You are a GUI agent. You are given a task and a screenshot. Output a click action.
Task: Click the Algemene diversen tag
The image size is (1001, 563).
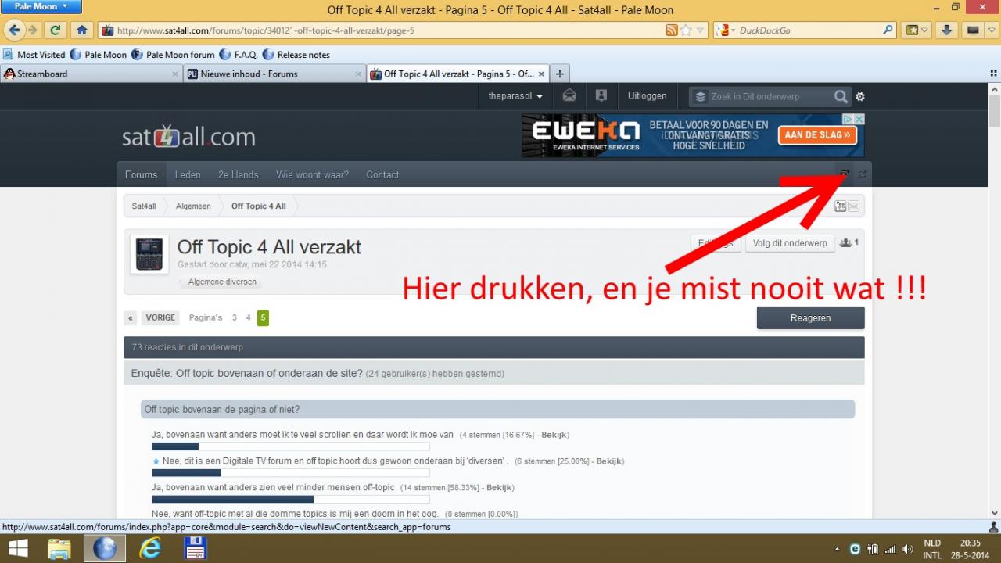(222, 281)
